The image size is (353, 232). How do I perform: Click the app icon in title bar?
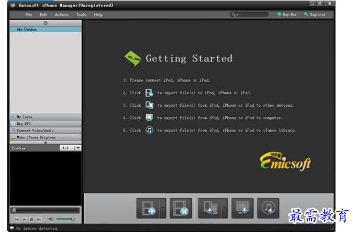pyautogui.click(x=13, y=5)
